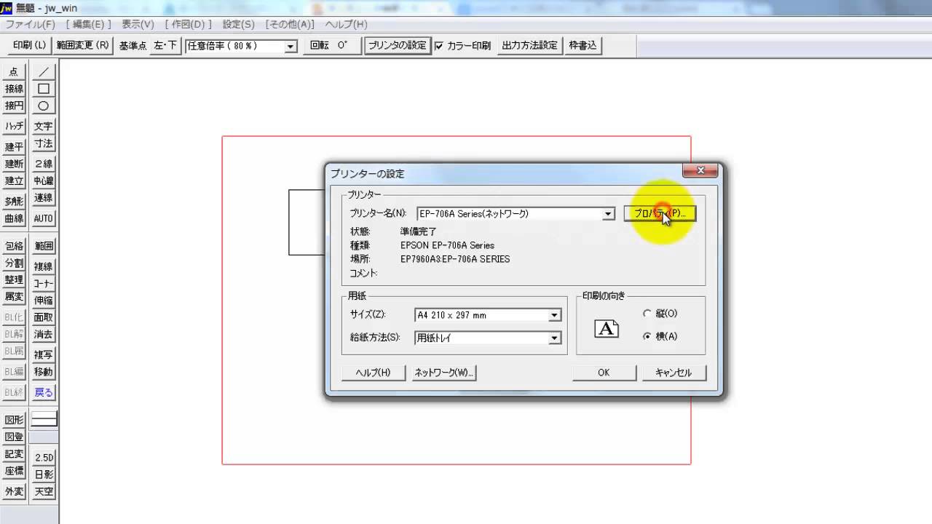The width and height of the screenshot is (932, 524).
Task: Select the 文字 text tool
Action: [x=44, y=126]
